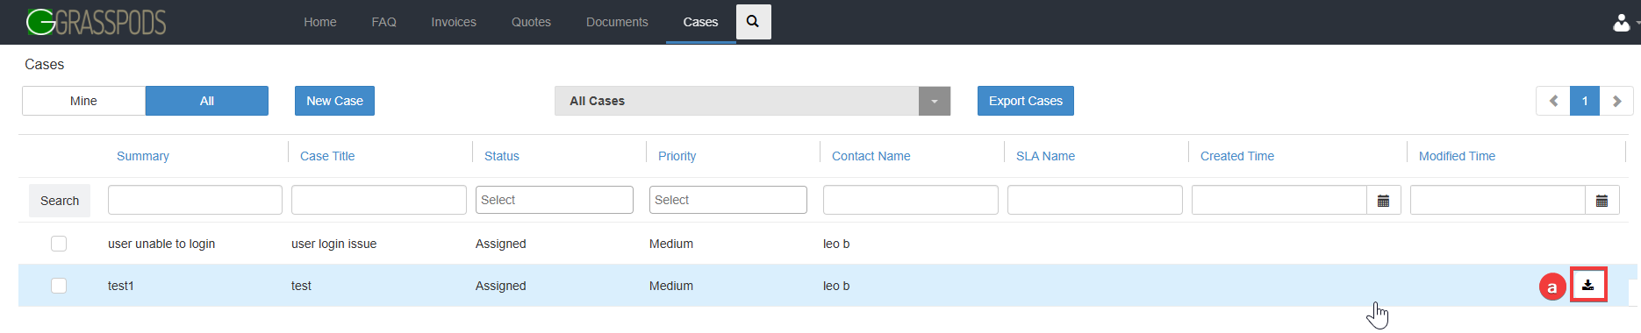Image resolution: width=1641 pixels, height=333 pixels.
Task: Toggle the Mine cases filter
Action: [x=83, y=101]
